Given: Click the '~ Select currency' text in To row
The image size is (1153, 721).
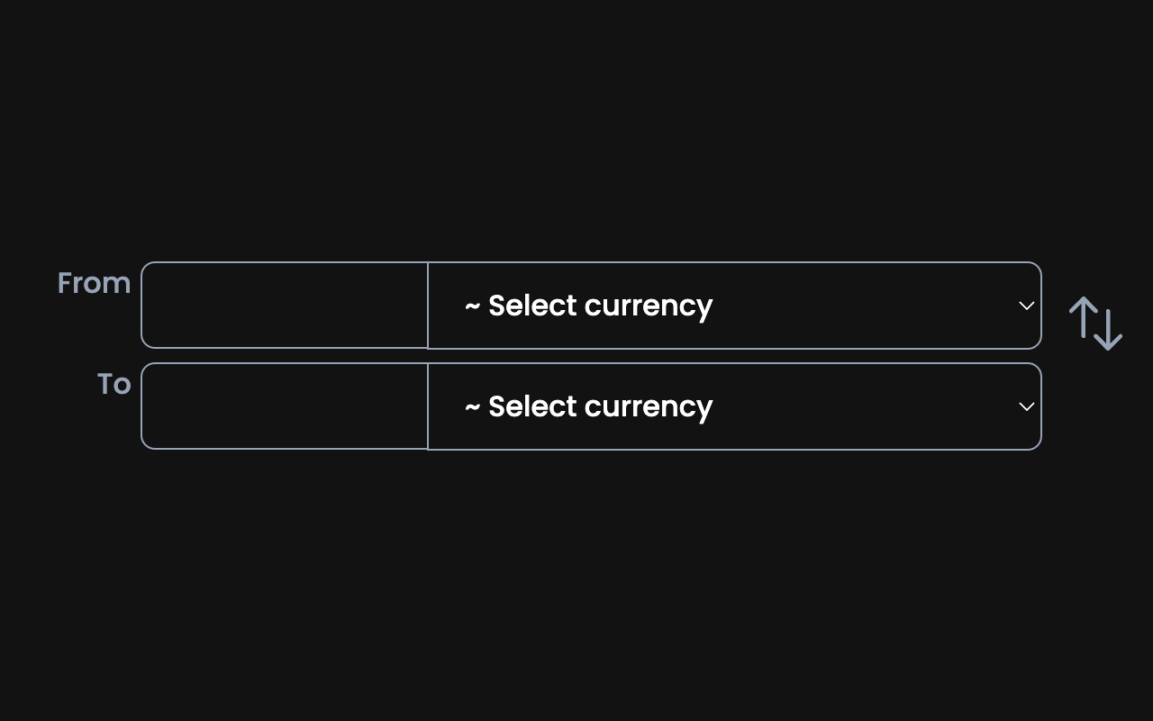Looking at the screenshot, I should click(587, 406).
